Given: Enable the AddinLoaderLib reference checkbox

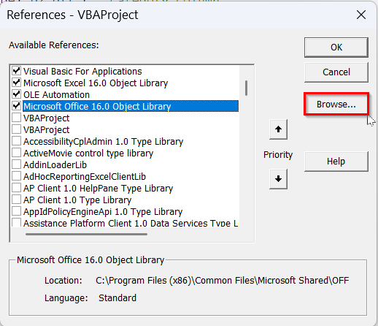Looking at the screenshot, I should [16, 164].
